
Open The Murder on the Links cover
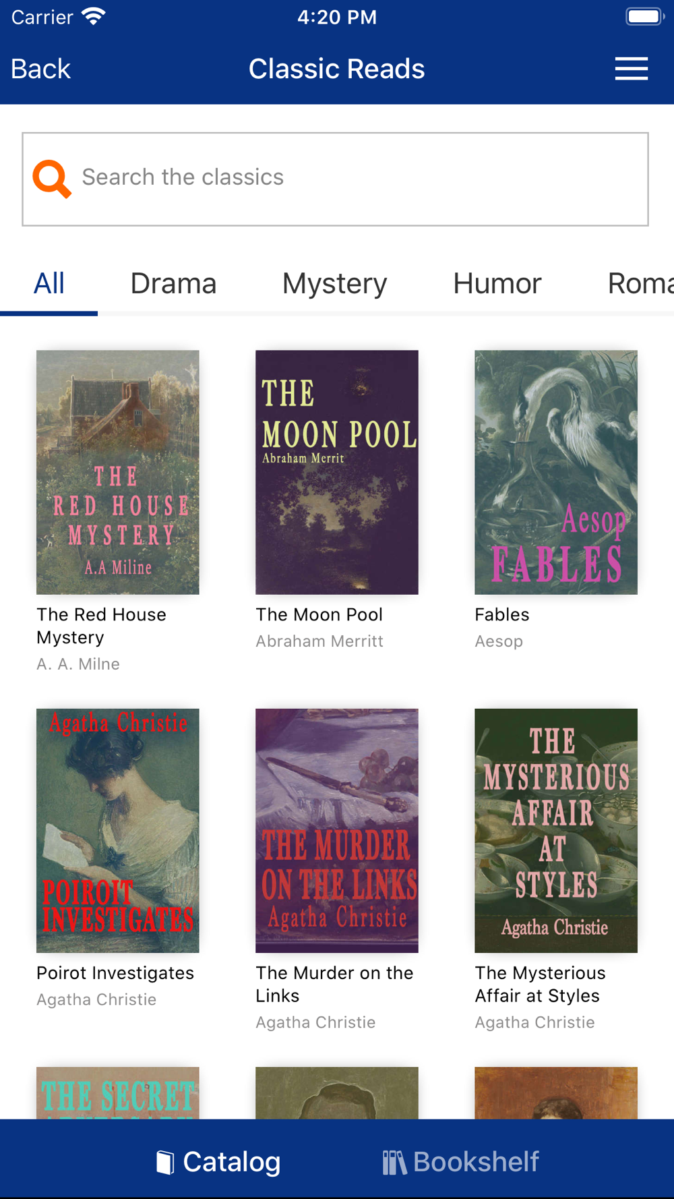(x=337, y=830)
